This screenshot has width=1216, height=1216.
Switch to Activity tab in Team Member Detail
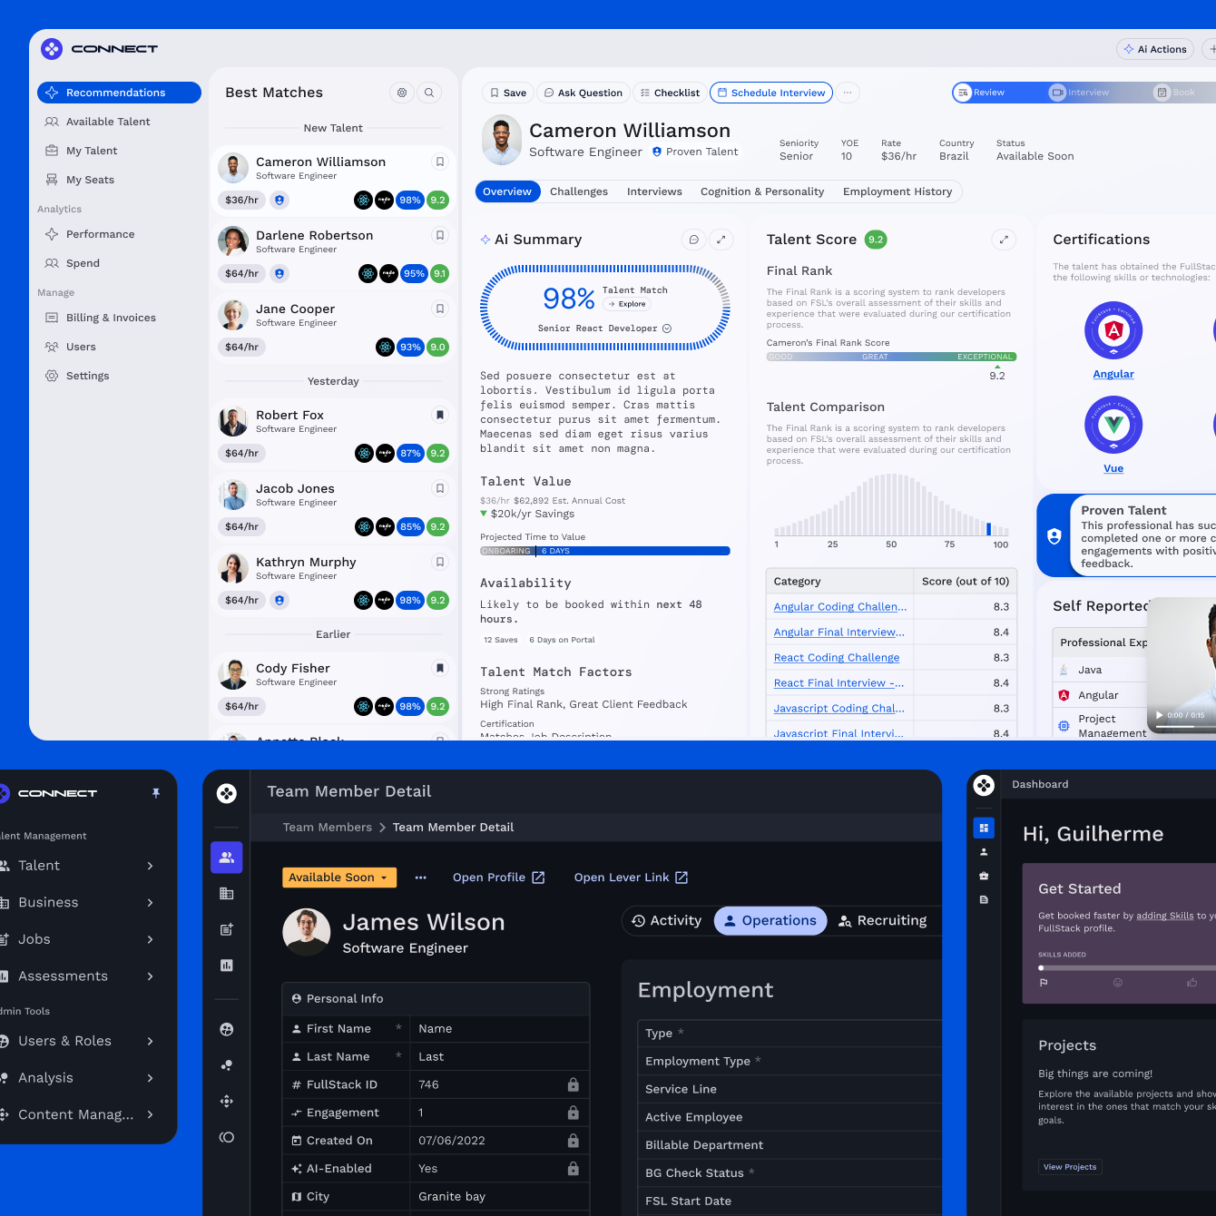click(667, 920)
